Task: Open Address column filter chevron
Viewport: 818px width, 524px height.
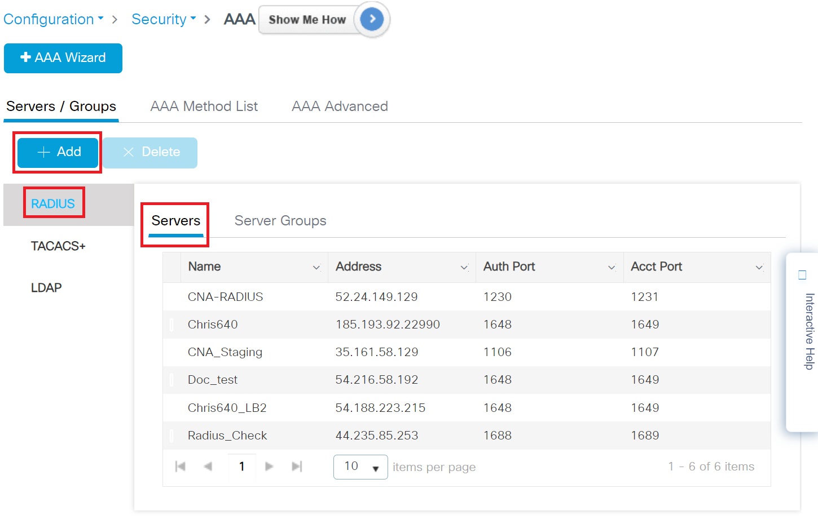Action: click(x=464, y=268)
